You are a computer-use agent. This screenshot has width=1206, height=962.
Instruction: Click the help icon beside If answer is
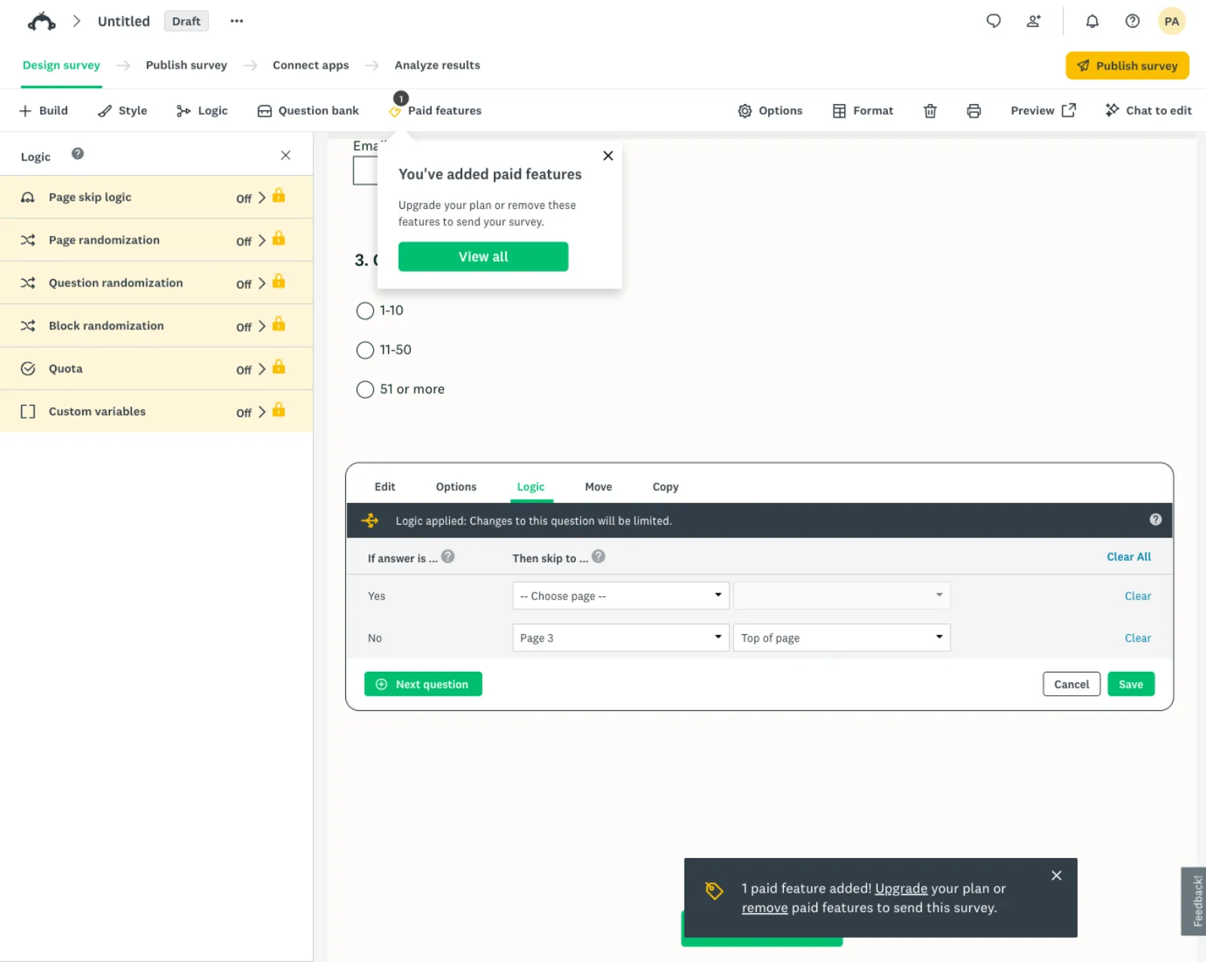pyautogui.click(x=448, y=556)
